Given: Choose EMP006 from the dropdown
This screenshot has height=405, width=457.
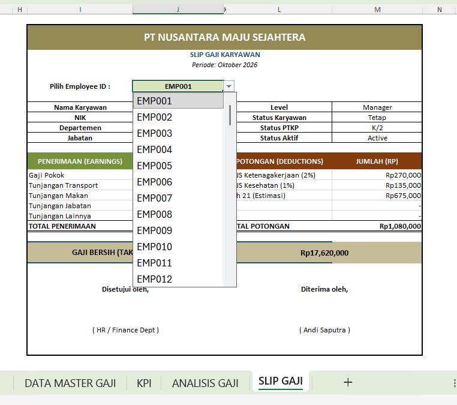Looking at the screenshot, I should tap(178, 182).
